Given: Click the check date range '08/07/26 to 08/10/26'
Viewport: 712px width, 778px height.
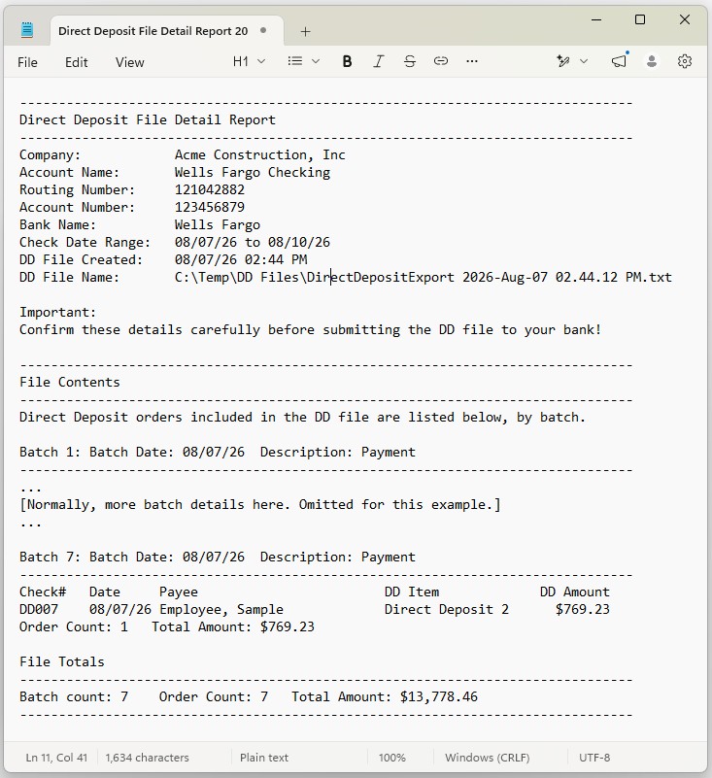Looking at the screenshot, I should [252, 242].
